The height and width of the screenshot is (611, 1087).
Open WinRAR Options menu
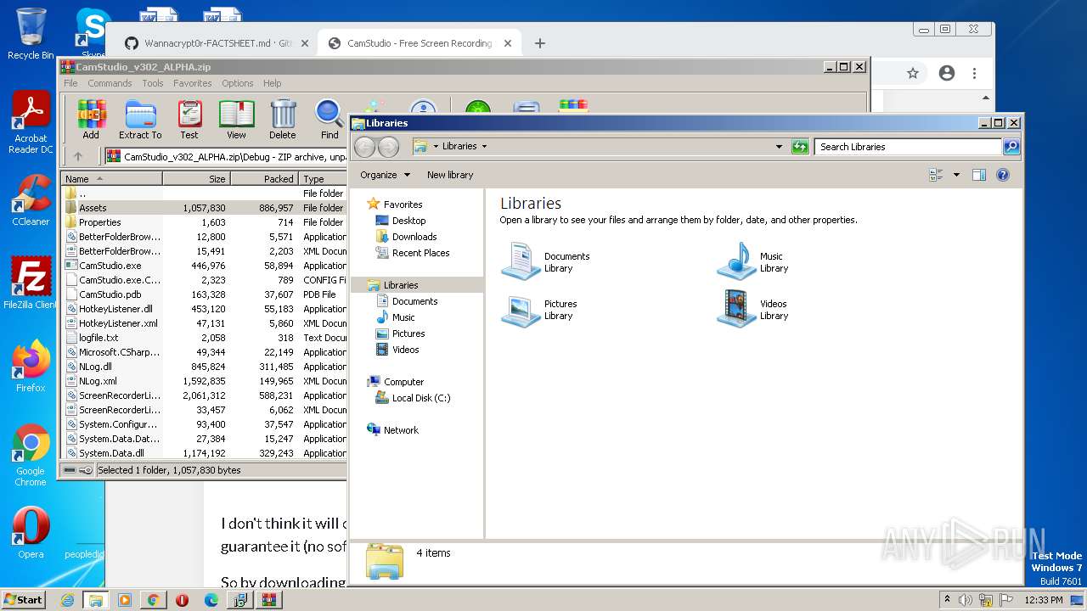[x=238, y=83]
